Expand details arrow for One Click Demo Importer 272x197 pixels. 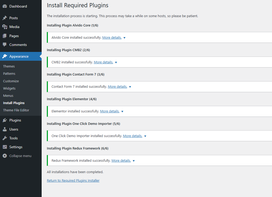coord(145,136)
